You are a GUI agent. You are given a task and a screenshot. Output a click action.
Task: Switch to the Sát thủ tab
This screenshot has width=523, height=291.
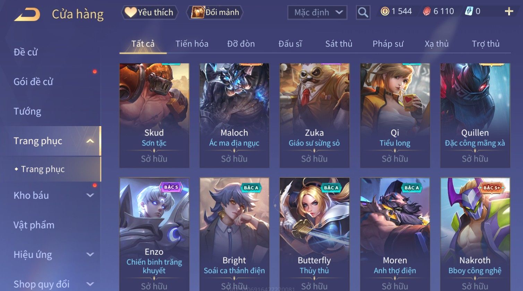(x=338, y=44)
